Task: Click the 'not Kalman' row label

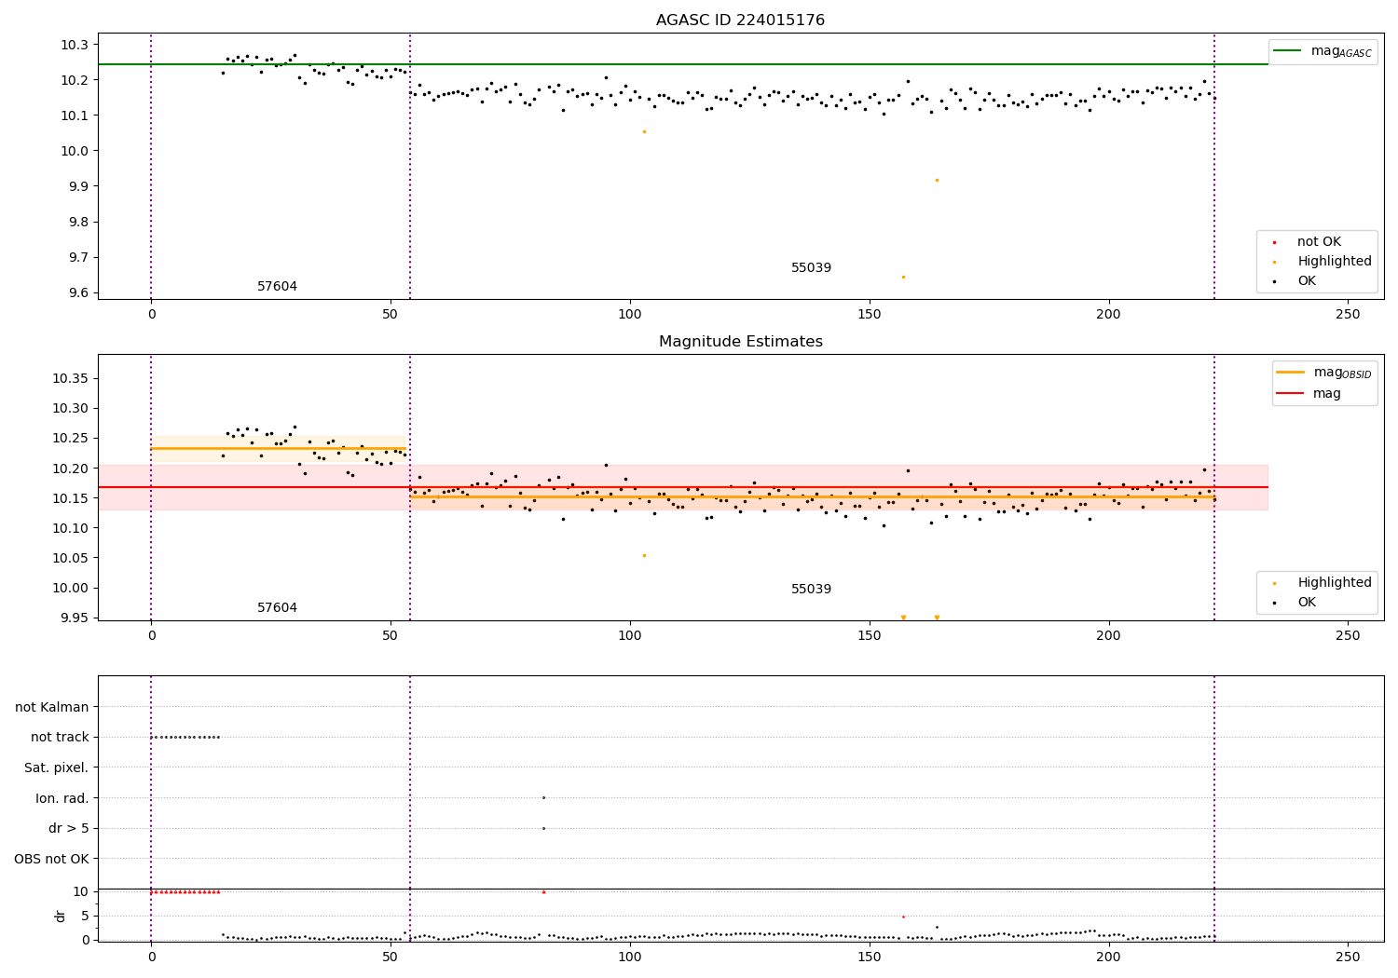Action: click(52, 708)
